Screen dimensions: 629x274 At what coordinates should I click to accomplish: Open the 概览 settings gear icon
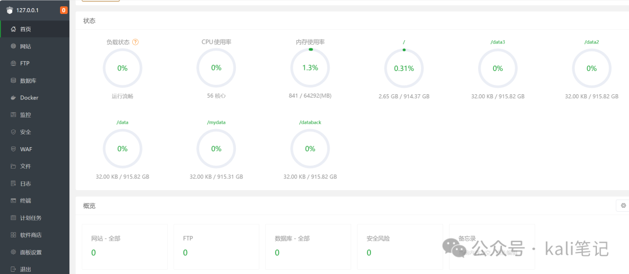(623, 205)
